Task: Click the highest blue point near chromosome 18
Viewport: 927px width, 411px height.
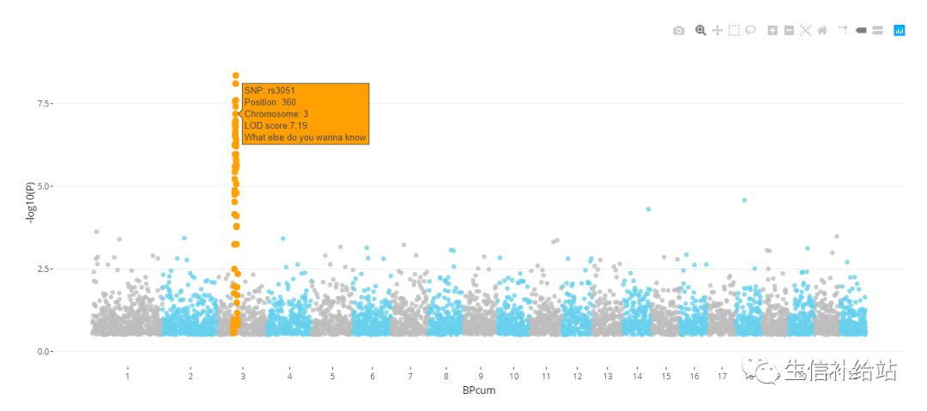Action: [x=744, y=200]
